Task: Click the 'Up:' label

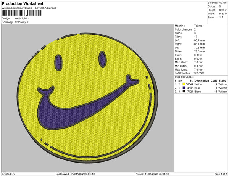Action: pyautogui.click(x=177, y=48)
